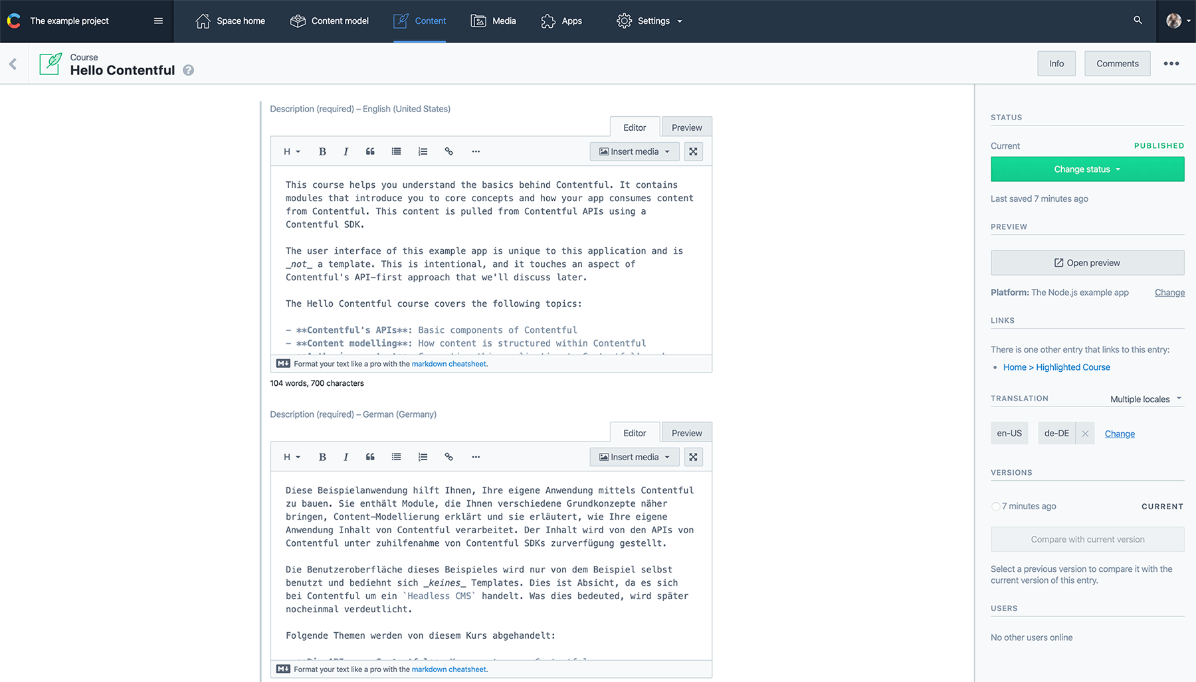Go to Space home
Viewport: 1196px width, 682px height.
coord(230,21)
